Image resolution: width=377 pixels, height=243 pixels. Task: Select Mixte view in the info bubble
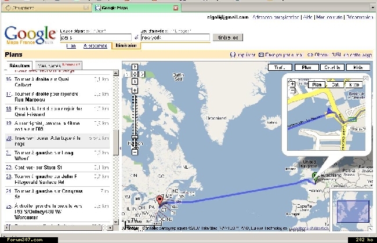click(354, 85)
